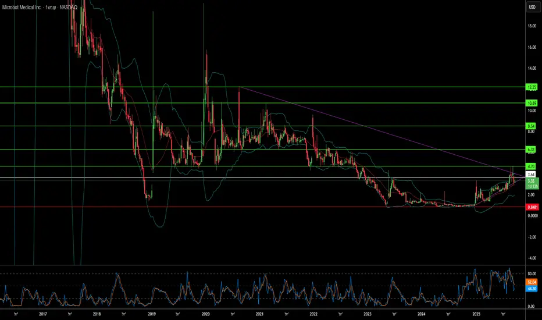
Task: Click the 2018 label on time axis
Action: [x=97, y=314]
